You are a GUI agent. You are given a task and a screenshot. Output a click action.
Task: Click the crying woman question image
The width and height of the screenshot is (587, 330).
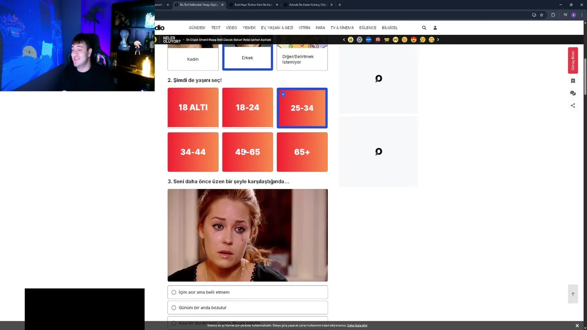click(x=247, y=235)
